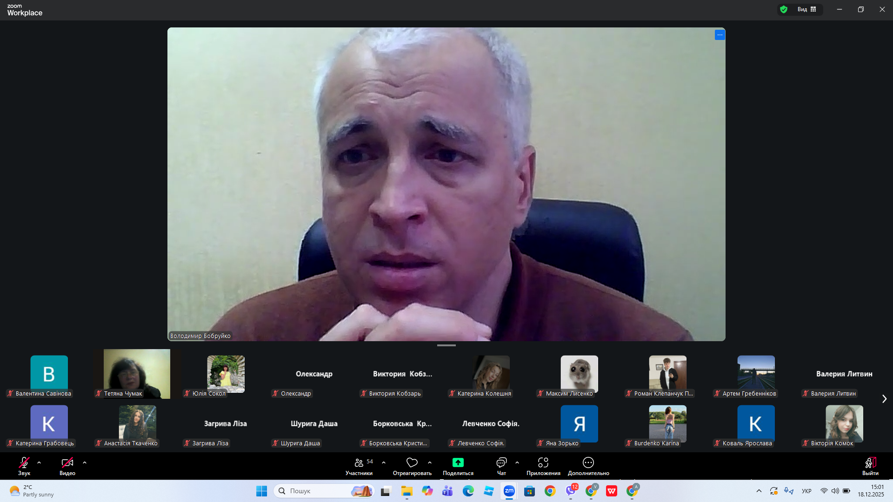Image resolution: width=893 pixels, height=502 pixels.
Task: Expand chat options arrow
Action: pos(517,462)
